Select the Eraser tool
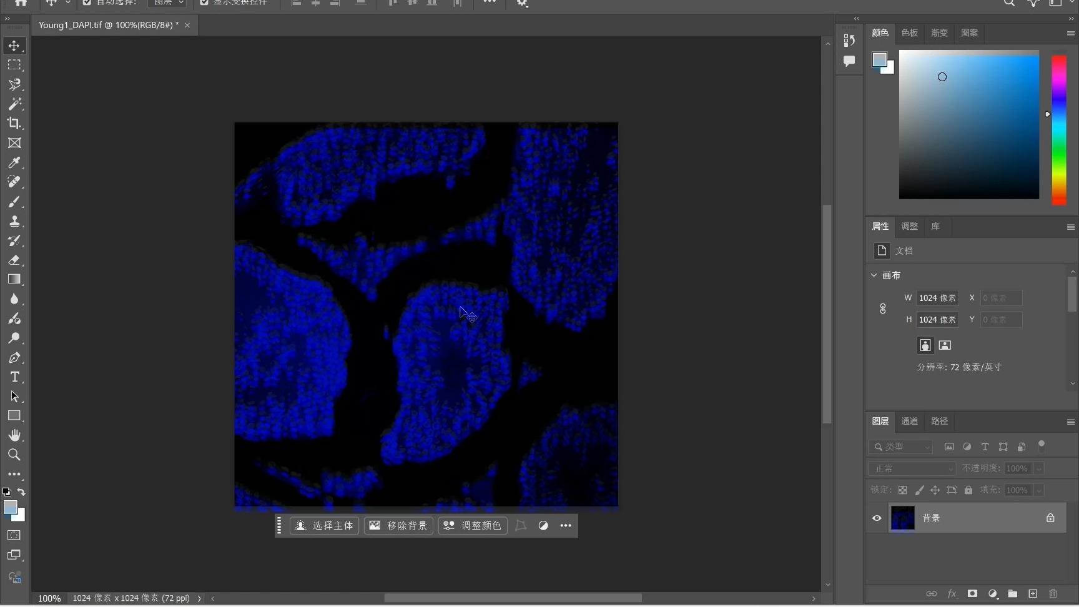Image resolution: width=1079 pixels, height=607 pixels. (14, 260)
